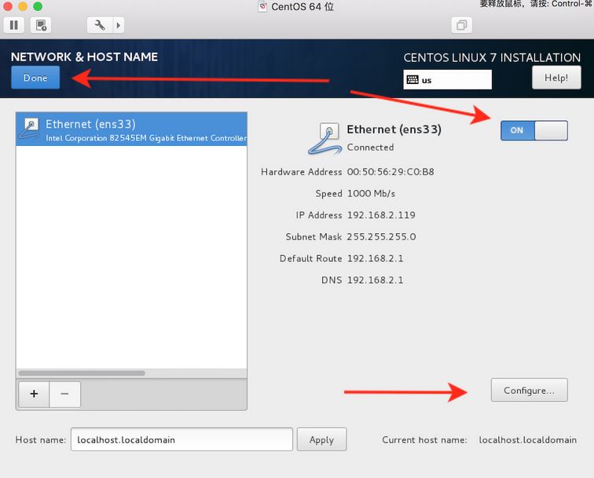Click the large Ethernet icon in the details pane
594x478 pixels.
(x=324, y=138)
